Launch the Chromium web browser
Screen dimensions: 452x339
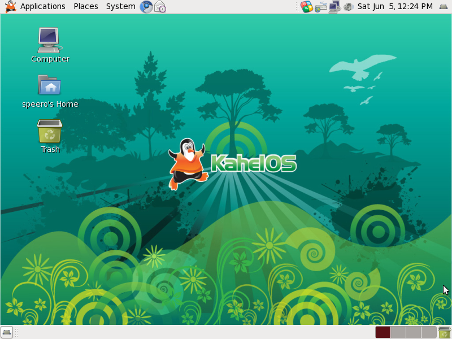pos(146,6)
